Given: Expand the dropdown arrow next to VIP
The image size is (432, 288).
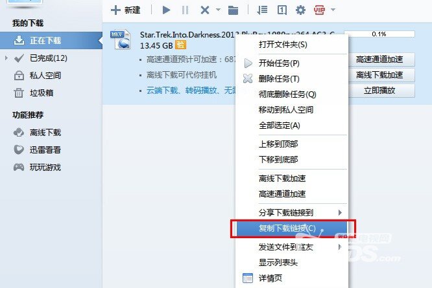Looking at the screenshot, I should click(333, 10).
